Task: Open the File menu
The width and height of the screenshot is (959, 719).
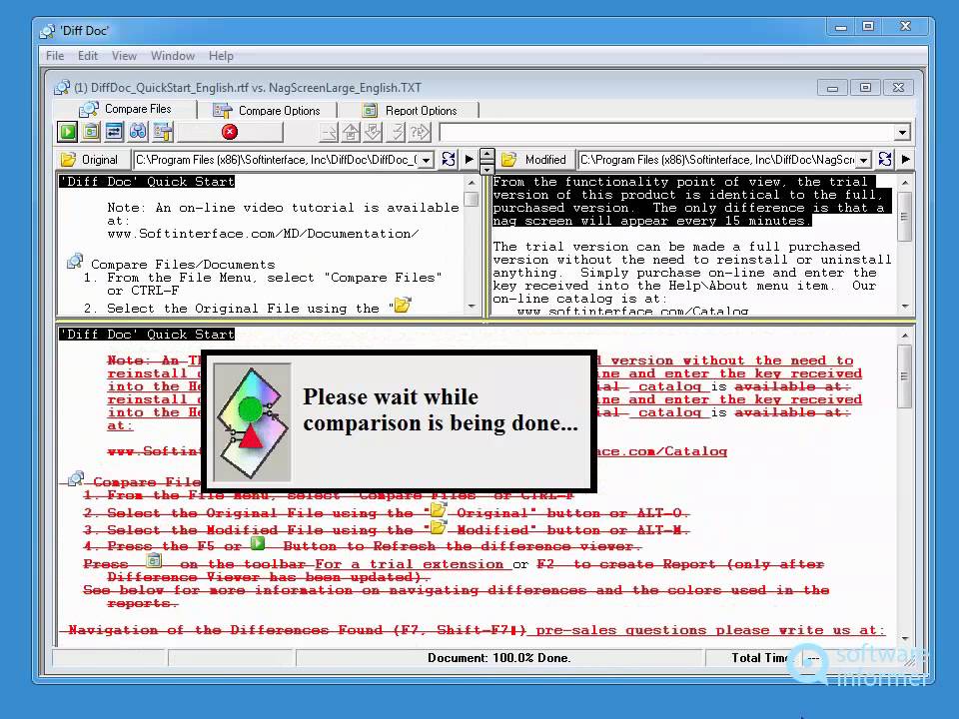Action: (x=54, y=56)
